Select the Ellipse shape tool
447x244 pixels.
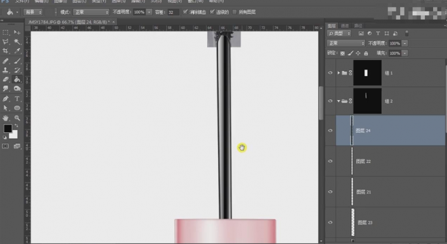coord(17,108)
